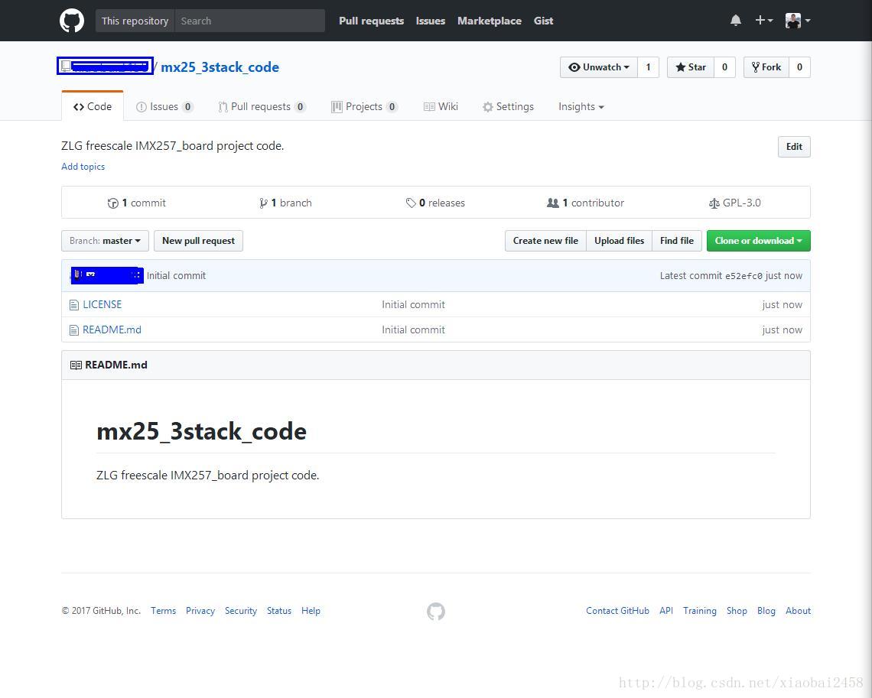Open the Shop footer link
This screenshot has height=698, width=872.
click(x=737, y=611)
